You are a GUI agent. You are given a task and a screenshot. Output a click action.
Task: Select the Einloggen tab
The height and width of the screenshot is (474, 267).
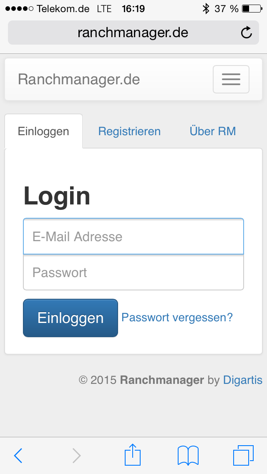[43, 131]
